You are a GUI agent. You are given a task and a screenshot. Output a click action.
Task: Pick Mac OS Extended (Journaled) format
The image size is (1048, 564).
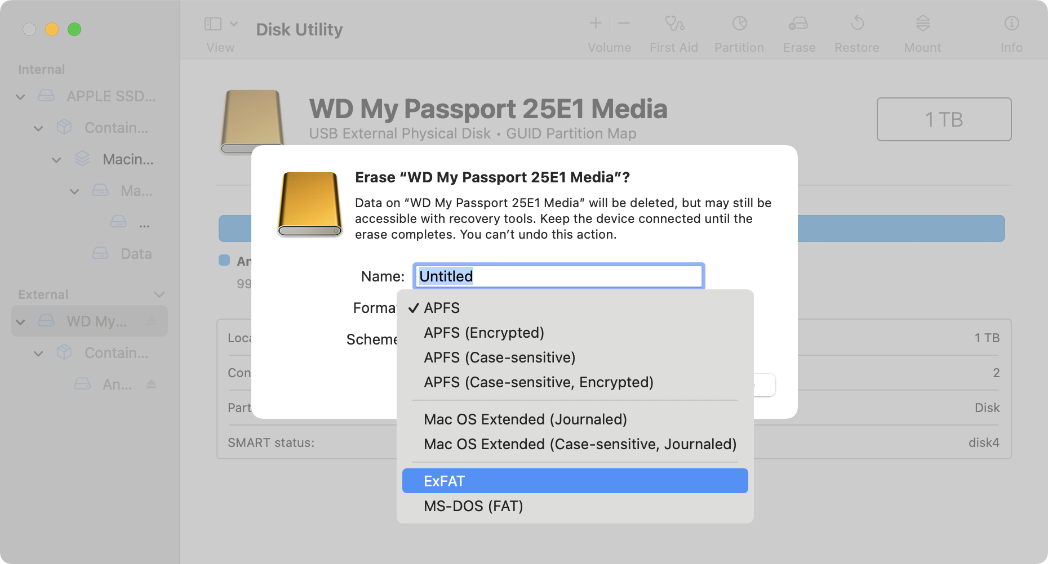pyautogui.click(x=525, y=419)
